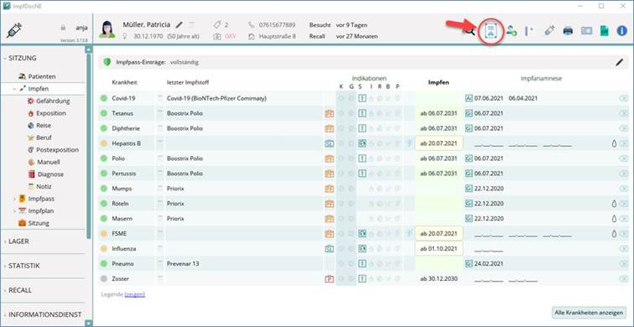Image resolution: width=634 pixels, height=327 pixels.
Task: Click the Legende zeigen link
Action: (135, 294)
